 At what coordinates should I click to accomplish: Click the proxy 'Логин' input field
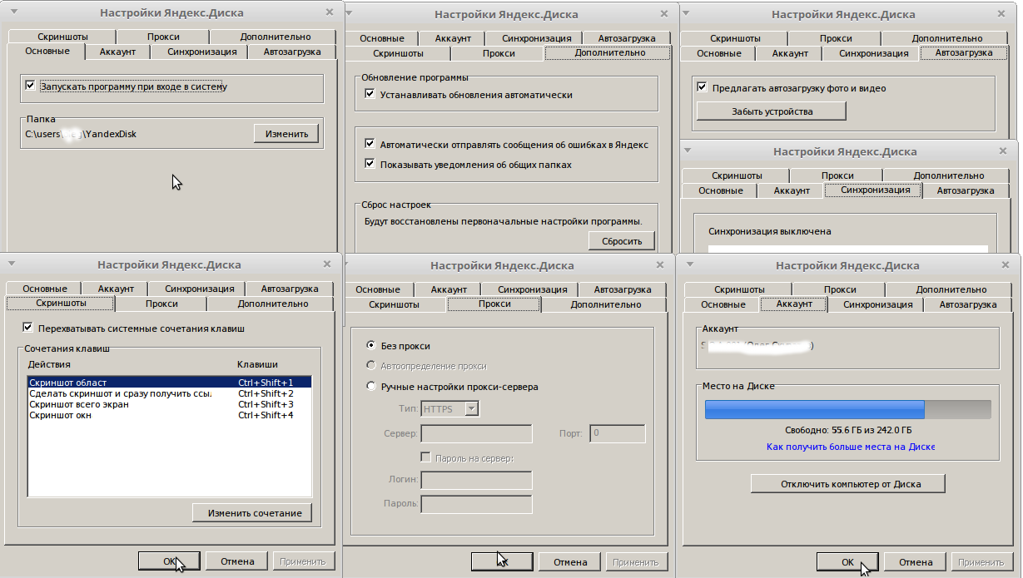(477, 480)
